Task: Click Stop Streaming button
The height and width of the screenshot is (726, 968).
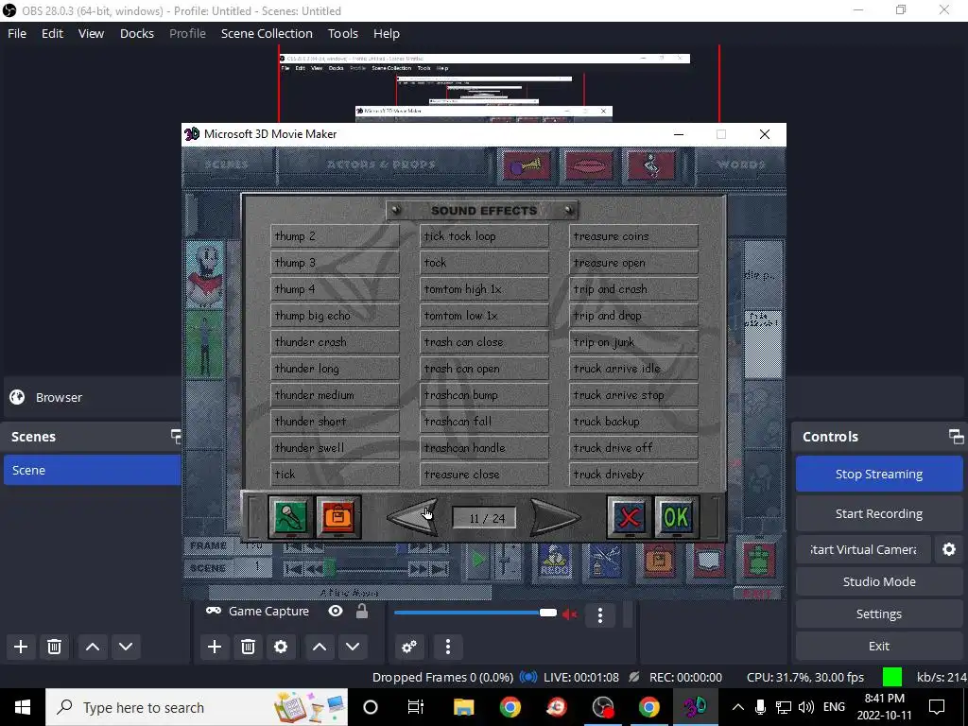Action: (x=878, y=475)
